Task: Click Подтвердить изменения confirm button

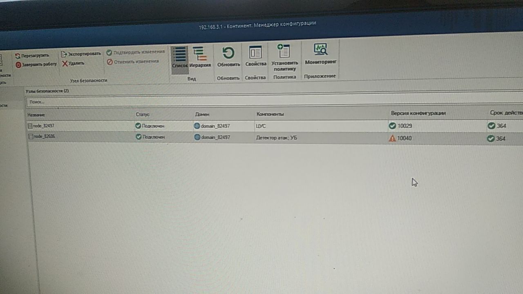Action: point(136,52)
